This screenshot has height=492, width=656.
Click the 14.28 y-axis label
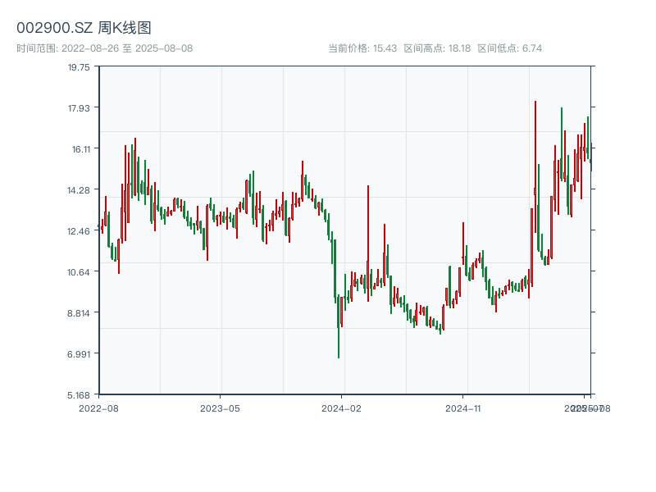[79, 190]
